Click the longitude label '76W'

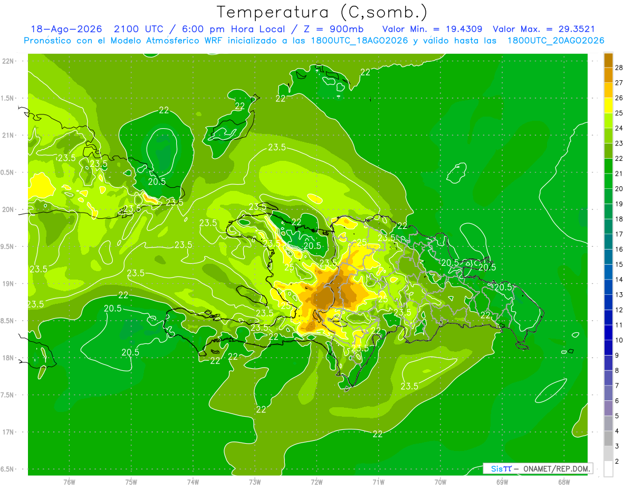click(x=69, y=482)
